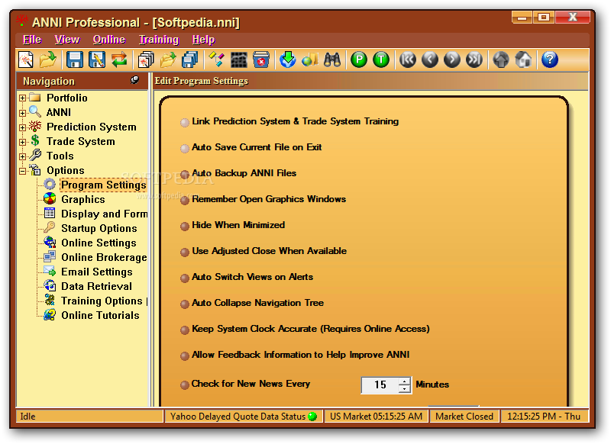Select Display and Form in navigation tree
This screenshot has height=444, width=611.
coord(104,214)
